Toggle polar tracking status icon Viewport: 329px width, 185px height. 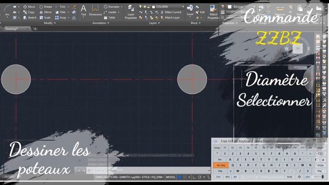pyautogui.click(x=199, y=177)
